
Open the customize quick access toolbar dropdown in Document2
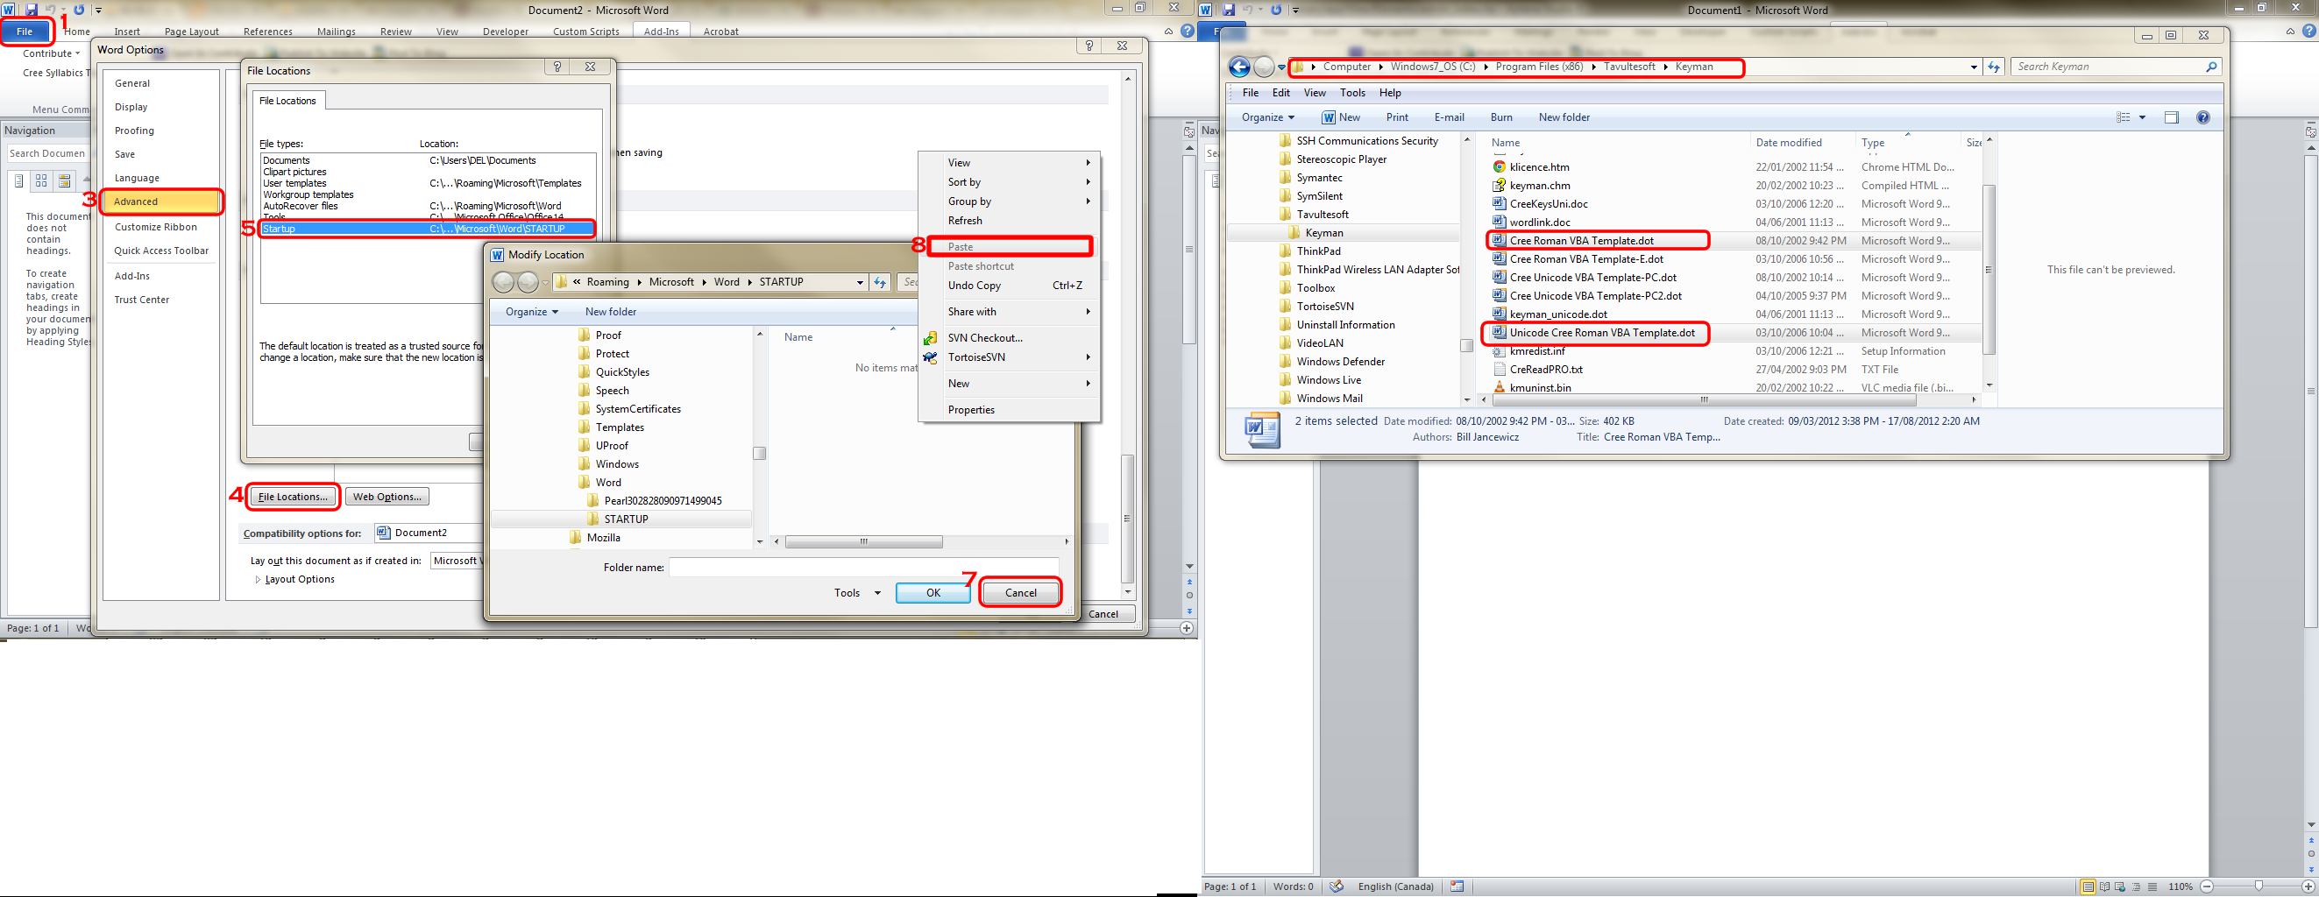tap(98, 10)
